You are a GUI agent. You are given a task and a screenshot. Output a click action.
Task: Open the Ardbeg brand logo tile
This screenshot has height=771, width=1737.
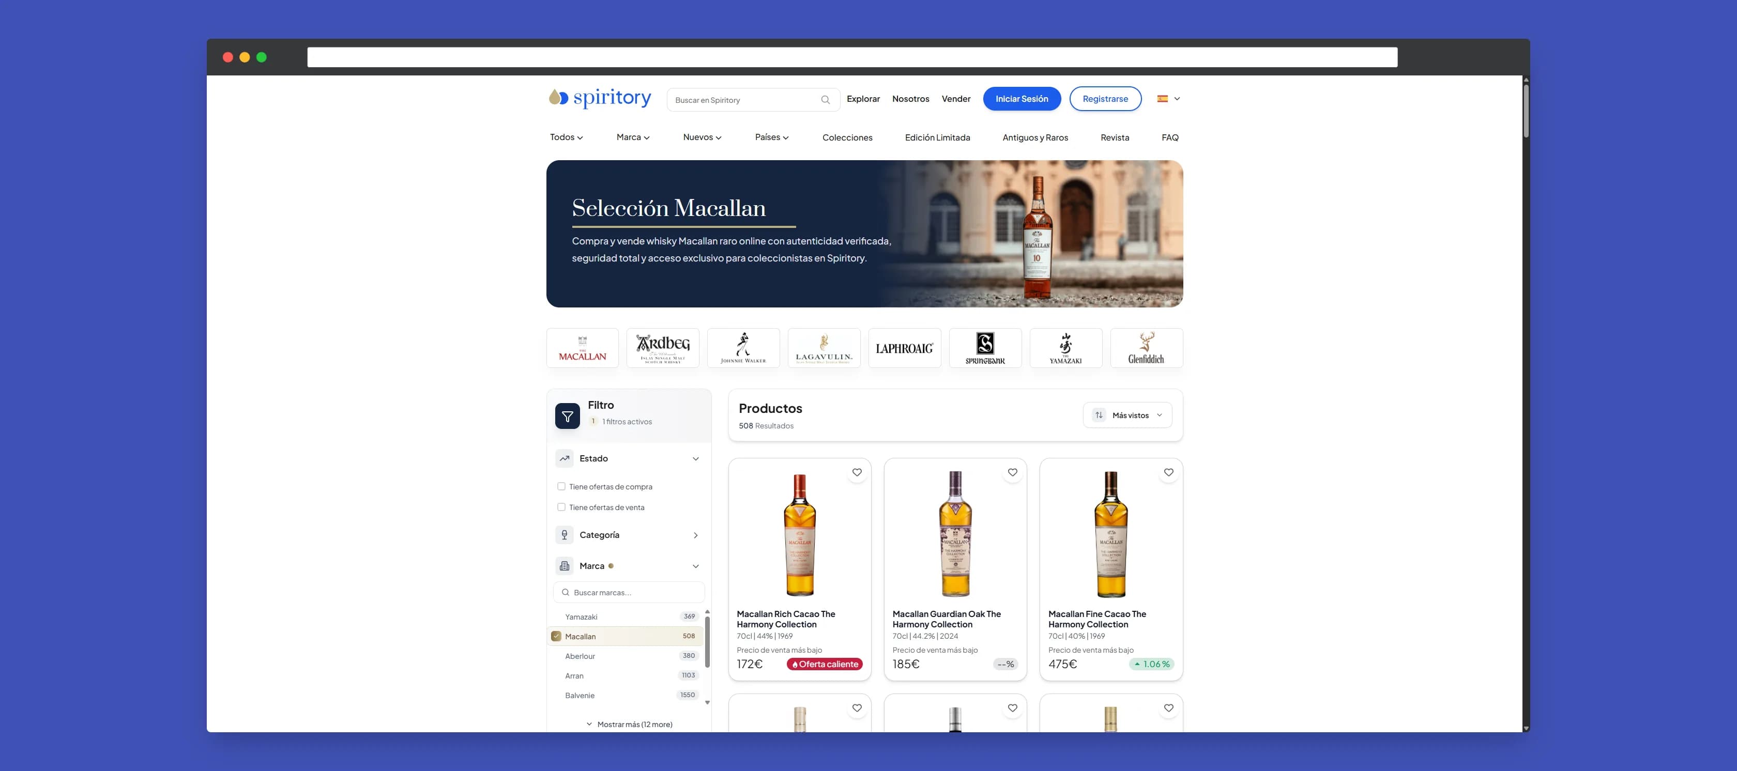tap(663, 348)
